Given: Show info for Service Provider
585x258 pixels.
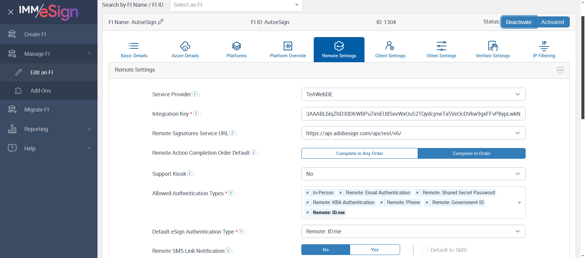Looking at the screenshot, I should [x=195, y=94].
